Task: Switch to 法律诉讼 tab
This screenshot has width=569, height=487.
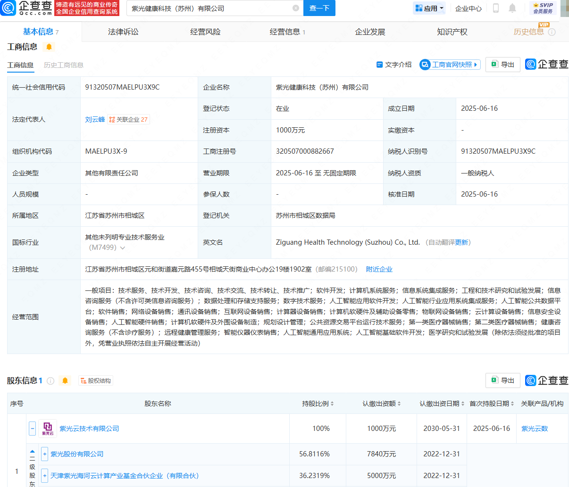Action: (123, 32)
